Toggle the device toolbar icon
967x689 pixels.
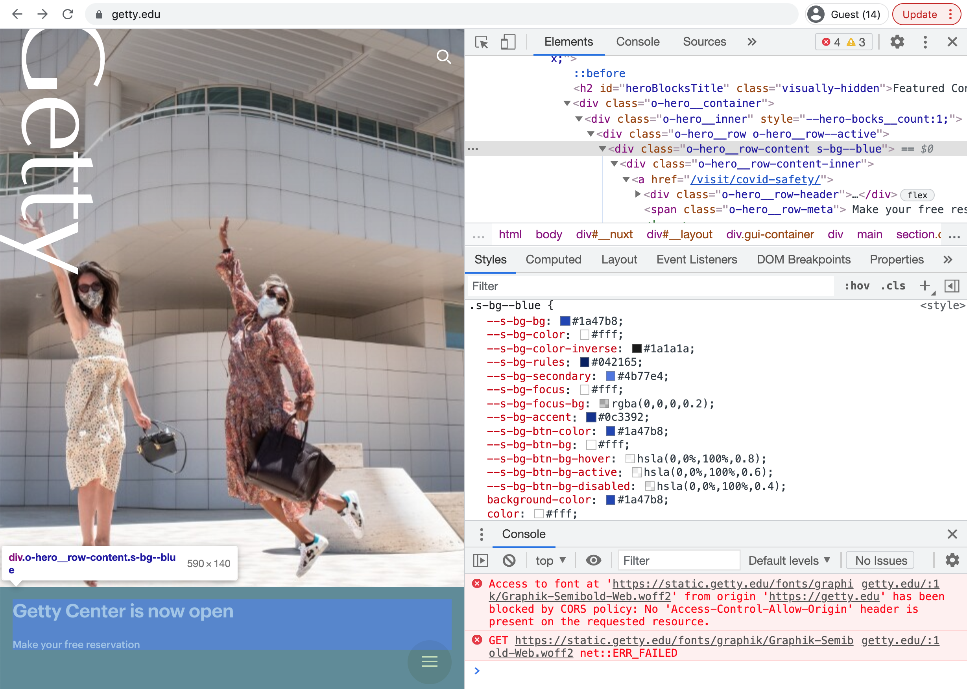(507, 42)
